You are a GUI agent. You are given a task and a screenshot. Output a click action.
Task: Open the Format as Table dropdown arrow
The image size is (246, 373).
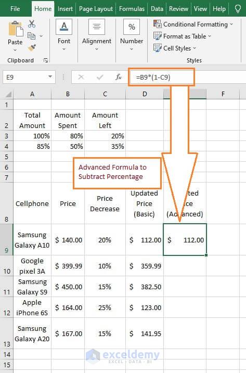coord(210,36)
